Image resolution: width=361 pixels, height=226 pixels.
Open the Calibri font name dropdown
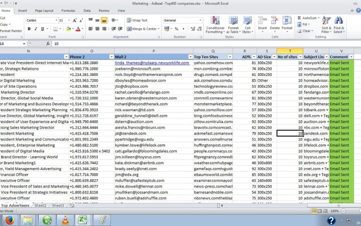tap(56, 20)
